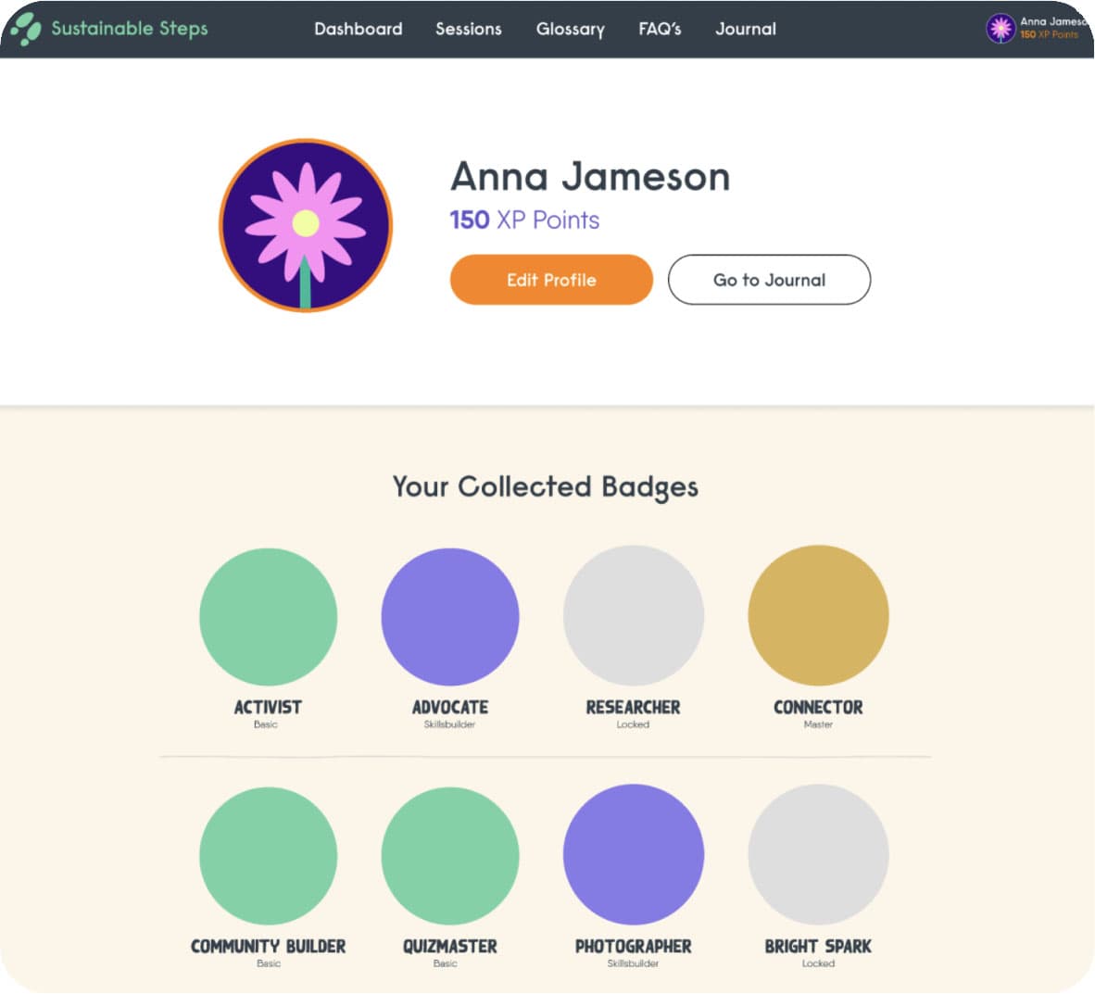Select the Sessions navigation item
1095x994 pixels.
pos(469,29)
